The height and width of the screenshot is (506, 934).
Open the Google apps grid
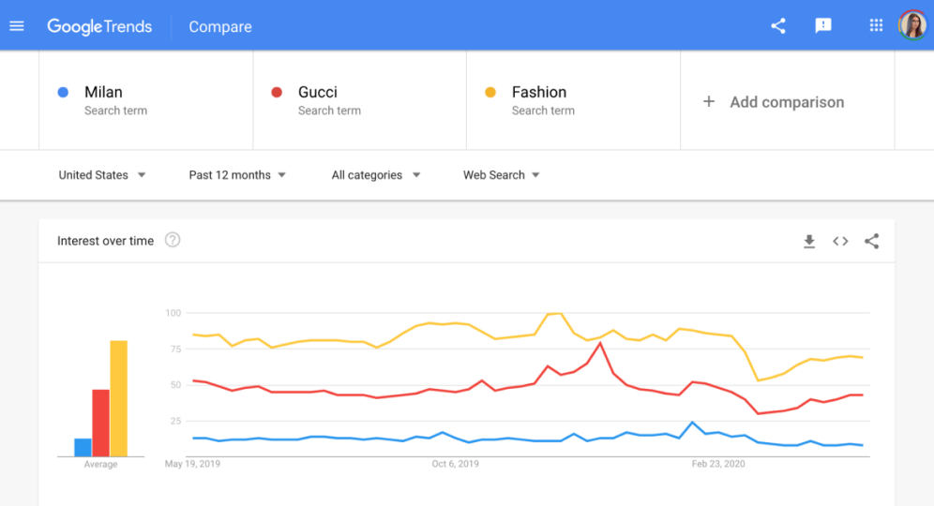tap(876, 25)
